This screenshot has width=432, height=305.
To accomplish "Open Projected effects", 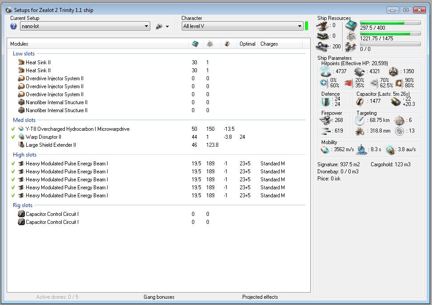I will click(x=260, y=297).
